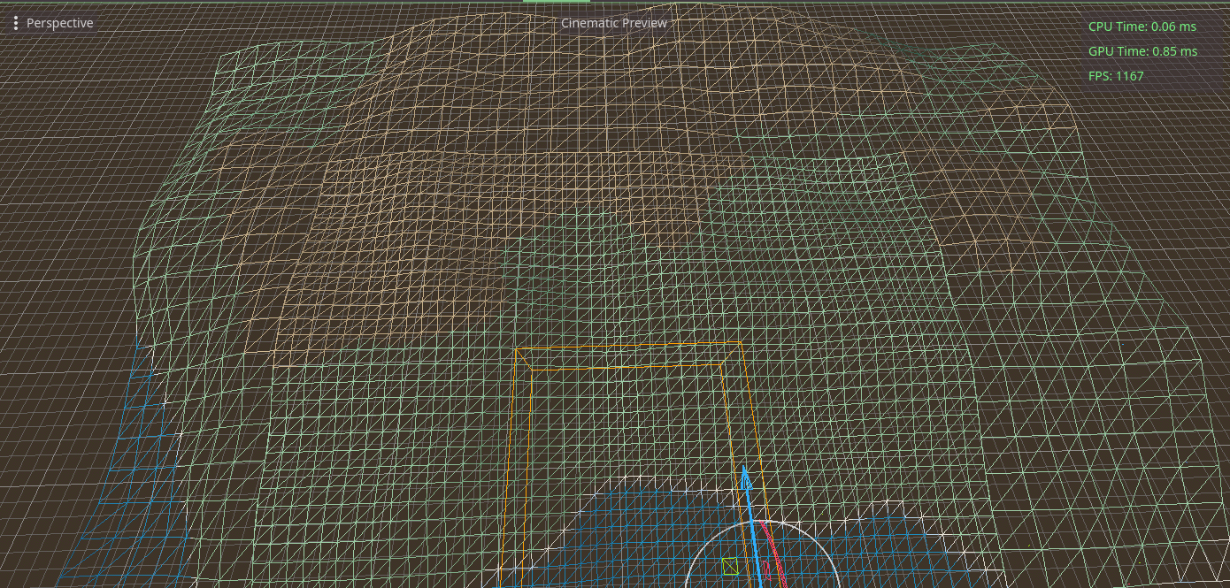The height and width of the screenshot is (588, 1230).
Task: Open the Perspective view menu
Action: pyautogui.click(x=52, y=23)
